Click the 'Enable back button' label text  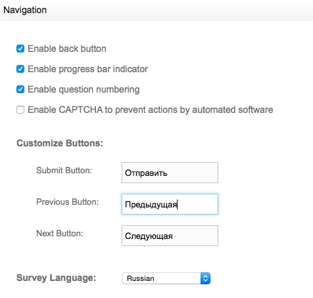point(67,49)
